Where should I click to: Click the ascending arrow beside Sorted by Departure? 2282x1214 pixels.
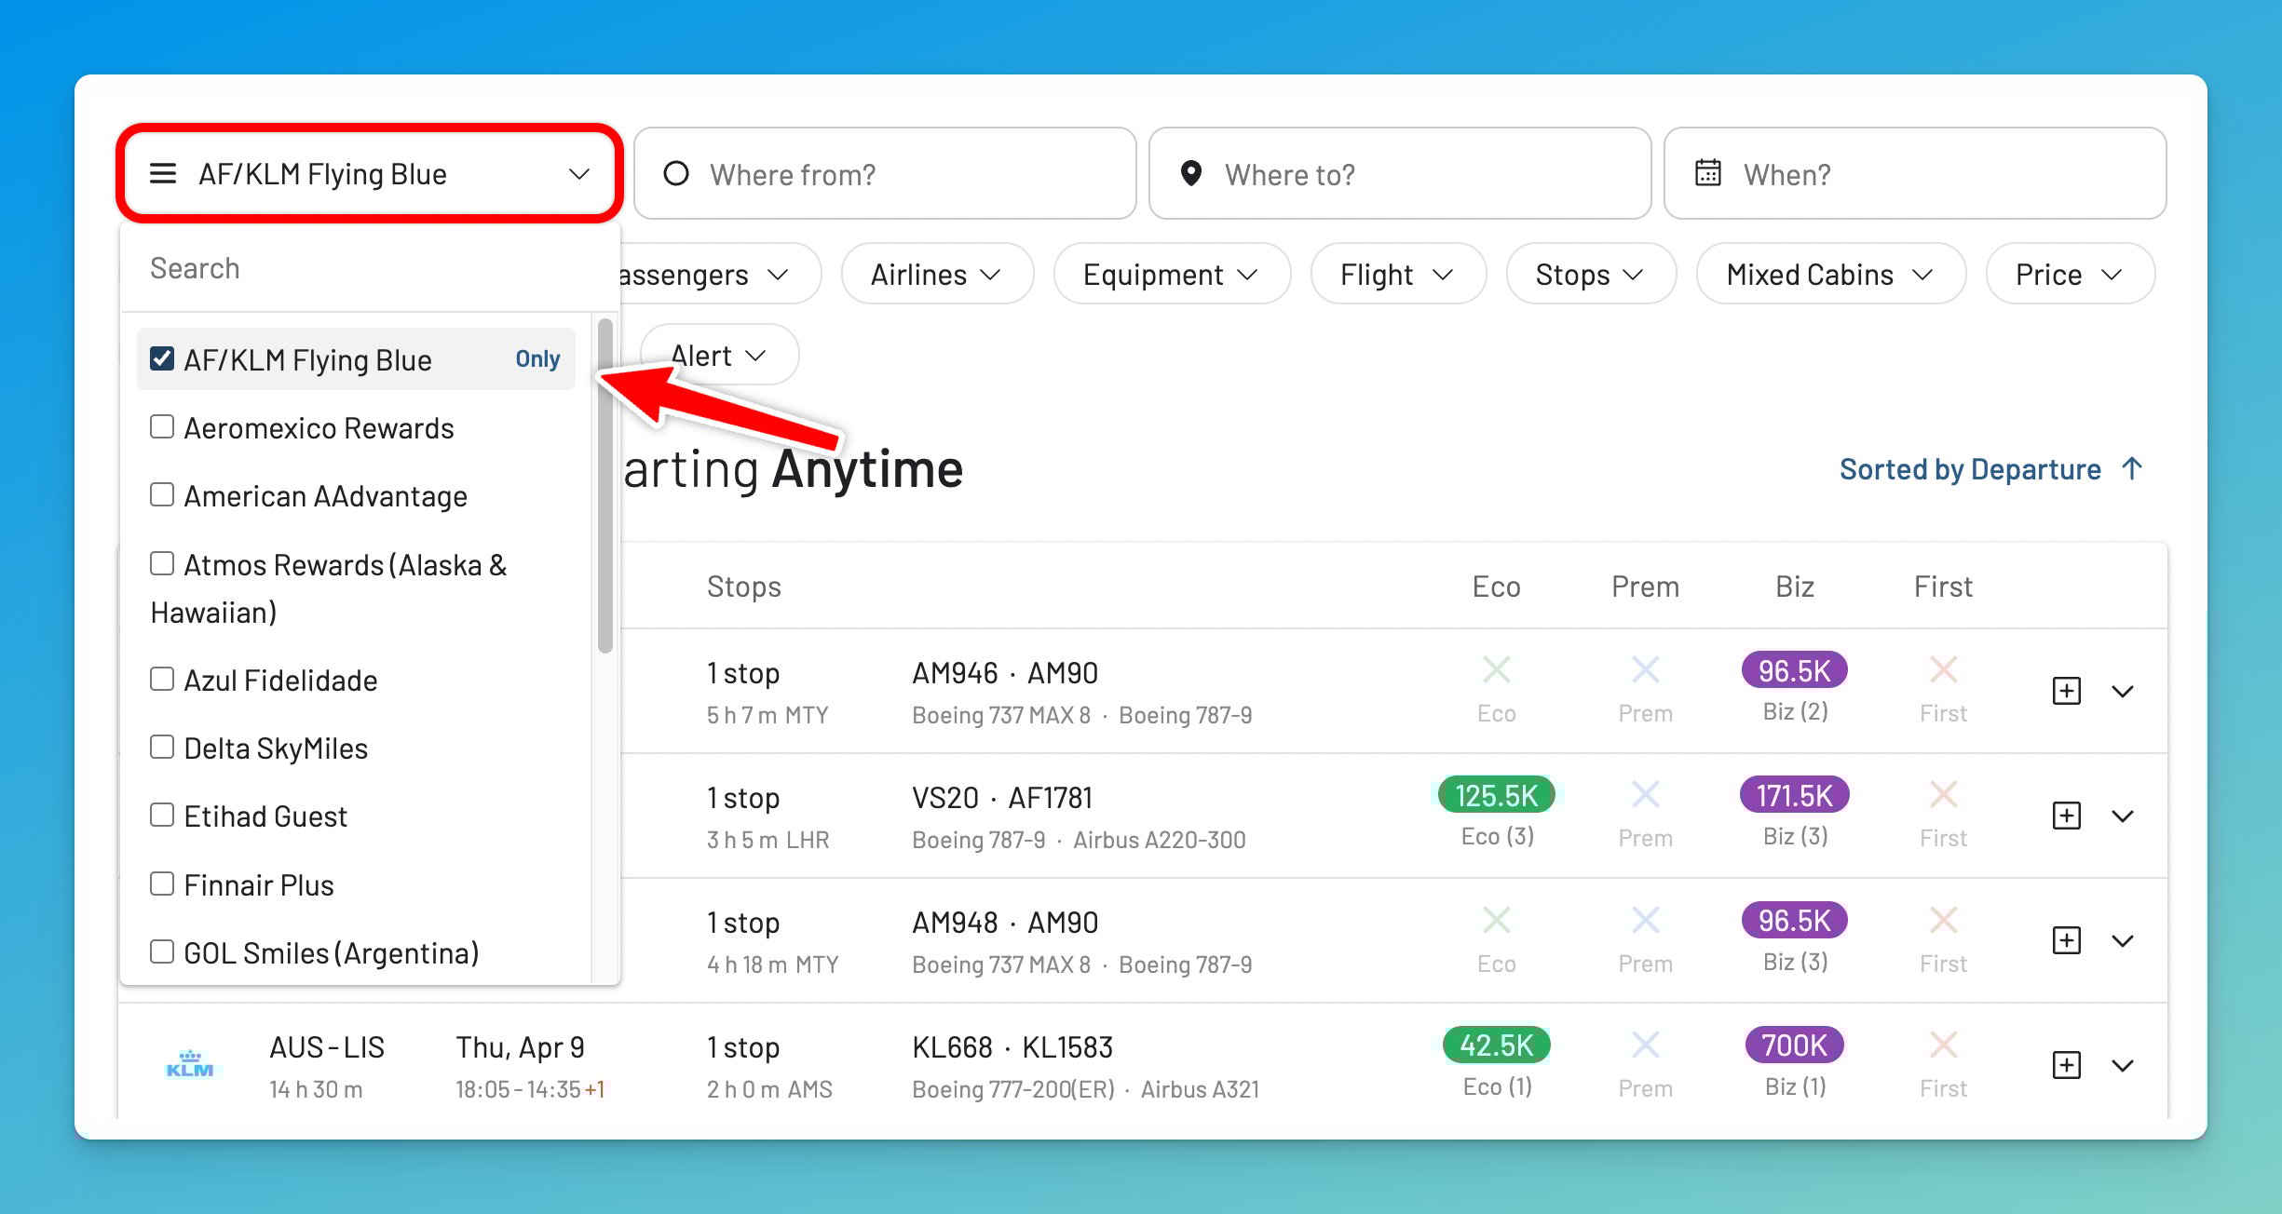pos(2133,469)
